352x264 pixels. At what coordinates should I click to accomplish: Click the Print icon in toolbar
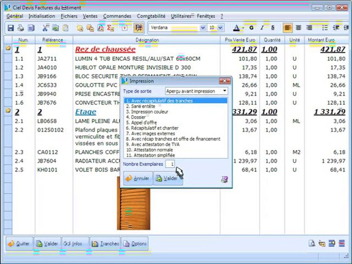pyautogui.click(x=21, y=28)
